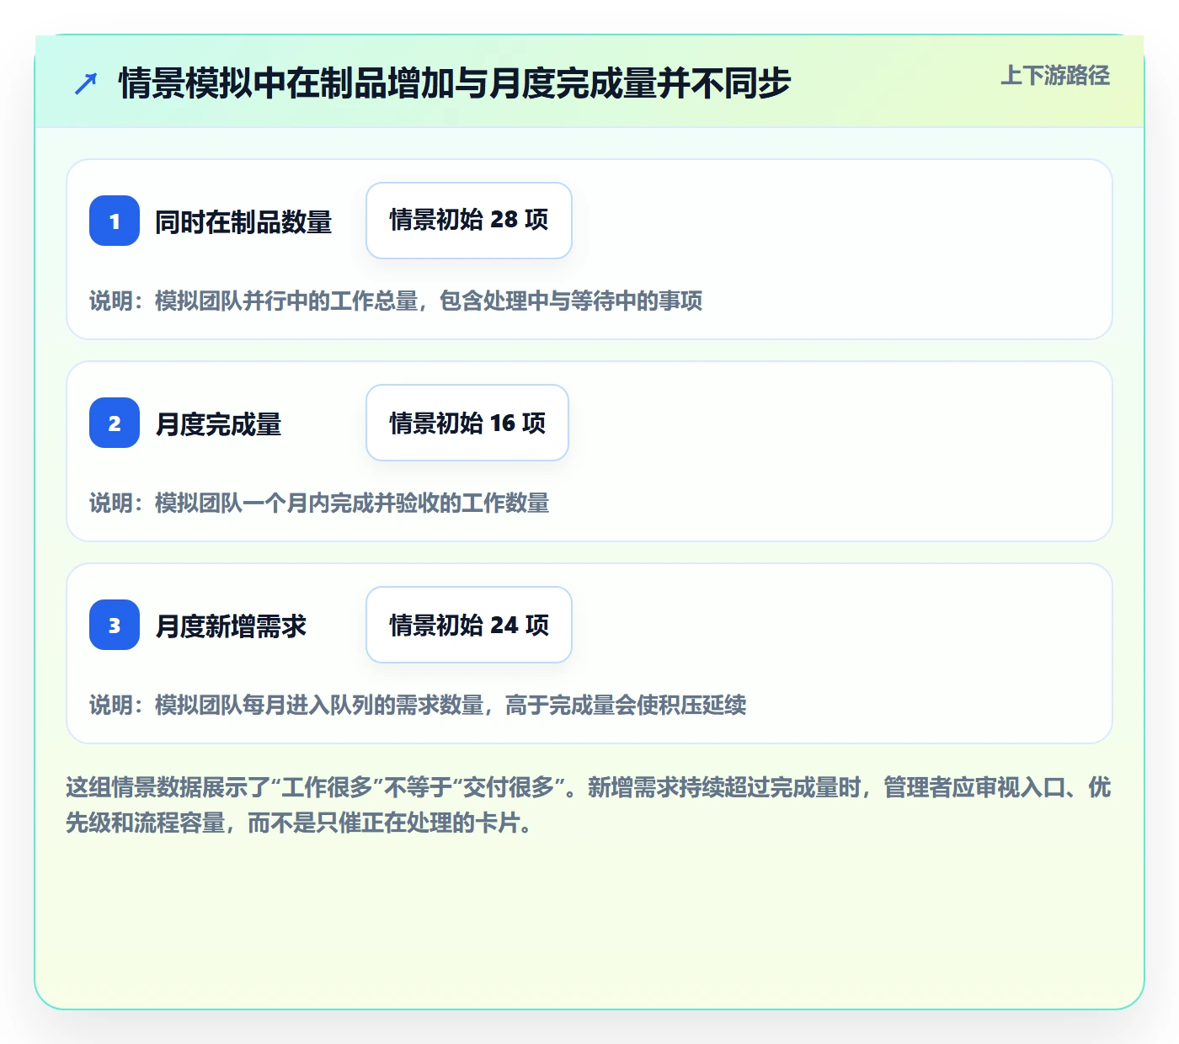The image size is (1179, 1044).
Task: Select the 情景初始 24 项 value chip
Action: (469, 625)
